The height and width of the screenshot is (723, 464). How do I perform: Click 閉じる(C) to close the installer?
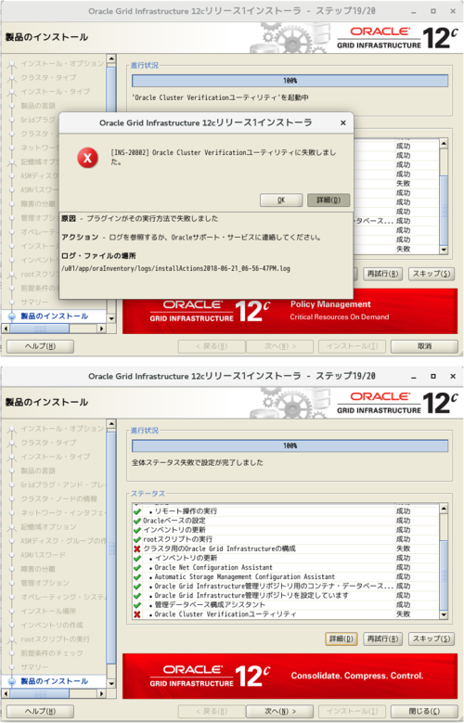click(424, 711)
